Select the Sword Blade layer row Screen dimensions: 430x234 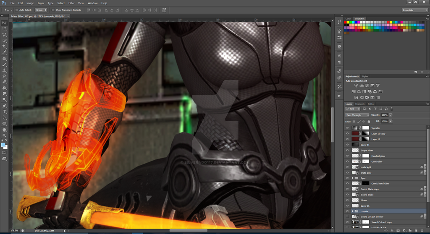coord(385,195)
